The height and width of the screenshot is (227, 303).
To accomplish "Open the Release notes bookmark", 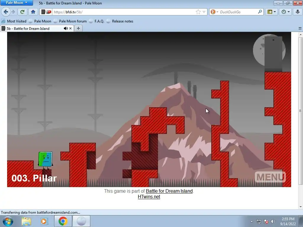I will click(120, 21).
